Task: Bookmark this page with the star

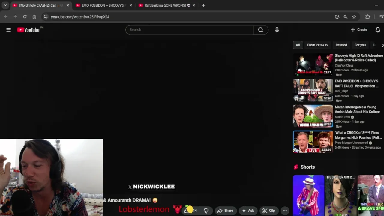Action: coord(354,17)
